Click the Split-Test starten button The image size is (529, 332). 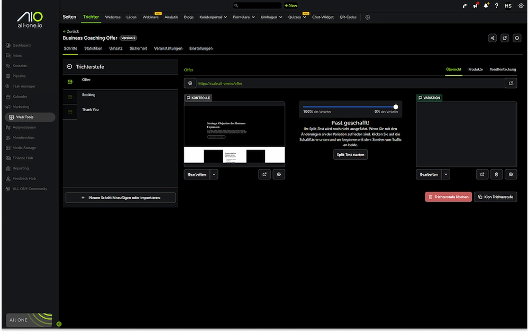pyautogui.click(x=350, y=155)
